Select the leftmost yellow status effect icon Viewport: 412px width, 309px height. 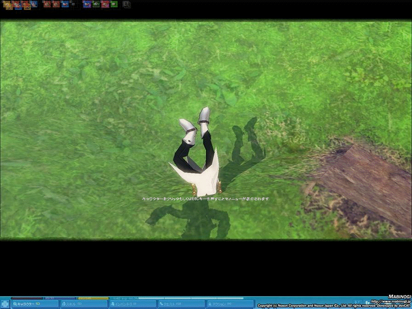pos(7,4)
